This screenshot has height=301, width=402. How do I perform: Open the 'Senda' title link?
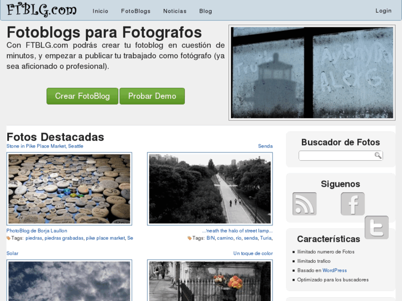(x=265, y=146)
